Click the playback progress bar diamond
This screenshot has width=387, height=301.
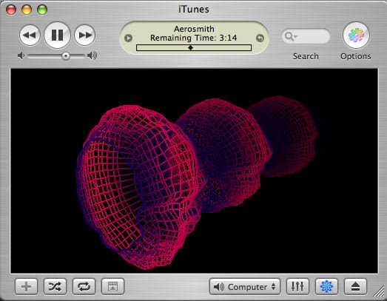pos(190,47)
